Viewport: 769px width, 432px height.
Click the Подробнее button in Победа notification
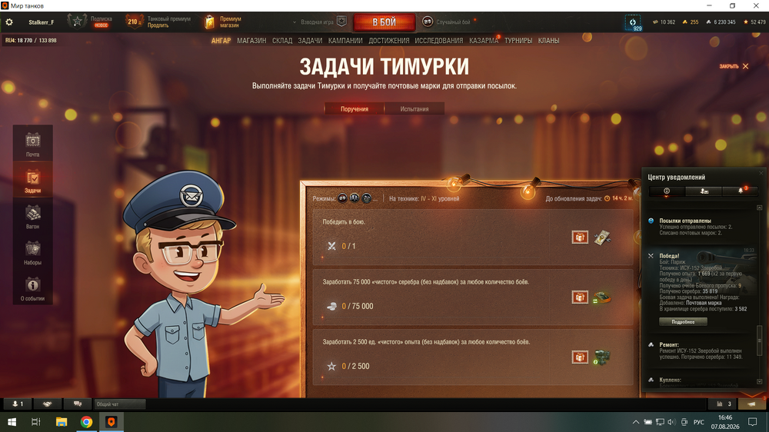point(683,321)
